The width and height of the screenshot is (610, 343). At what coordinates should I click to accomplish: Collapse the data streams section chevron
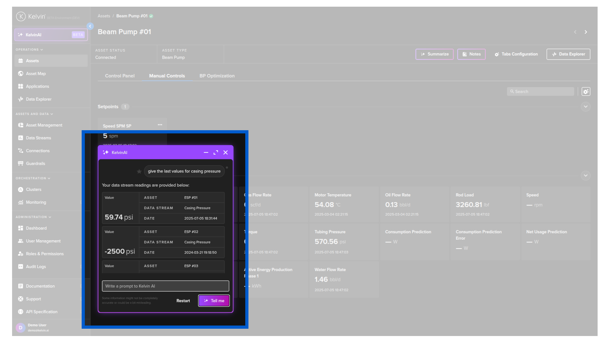click(586, 176)
